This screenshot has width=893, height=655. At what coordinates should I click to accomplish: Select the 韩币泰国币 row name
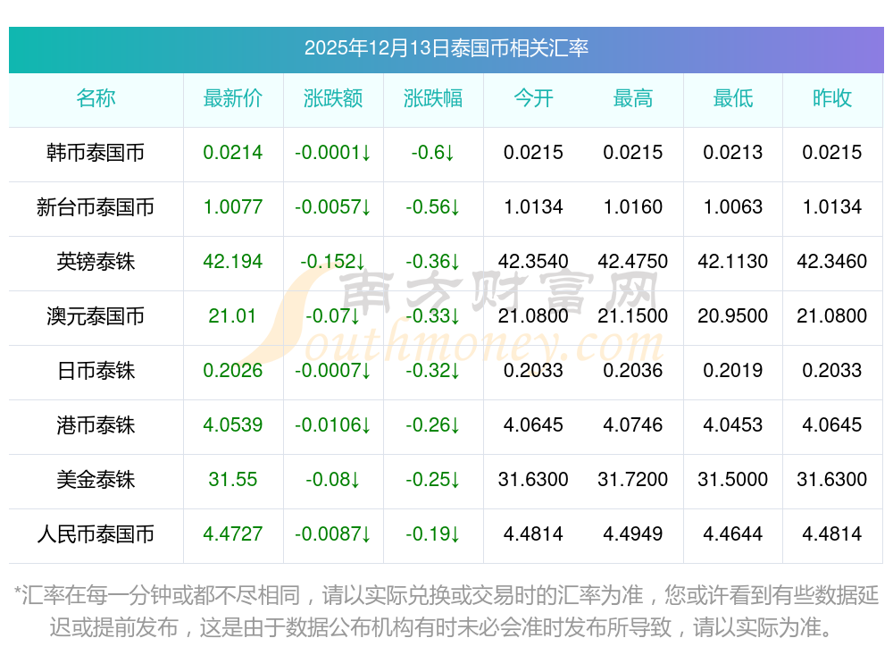[x=96, y=153]
